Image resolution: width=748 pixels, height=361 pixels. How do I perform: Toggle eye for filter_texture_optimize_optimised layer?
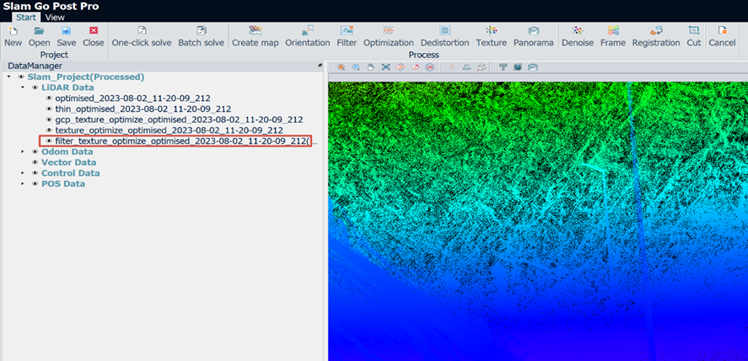(x=49, y=141)
